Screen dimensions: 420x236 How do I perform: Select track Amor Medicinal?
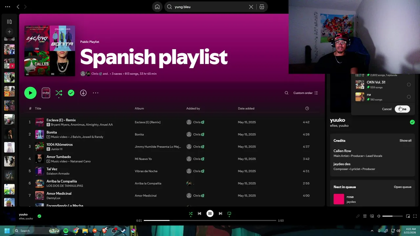(59, 194)
